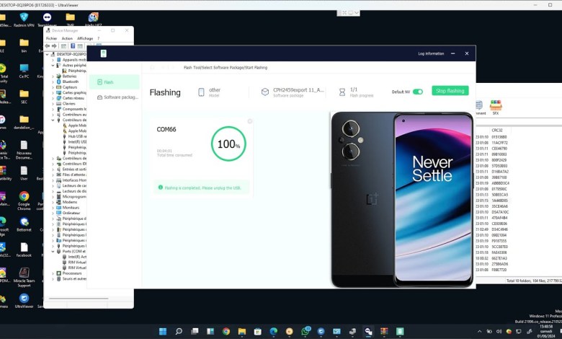Click the Stop flashing button

pyautogui.click(x=450, y=91)
